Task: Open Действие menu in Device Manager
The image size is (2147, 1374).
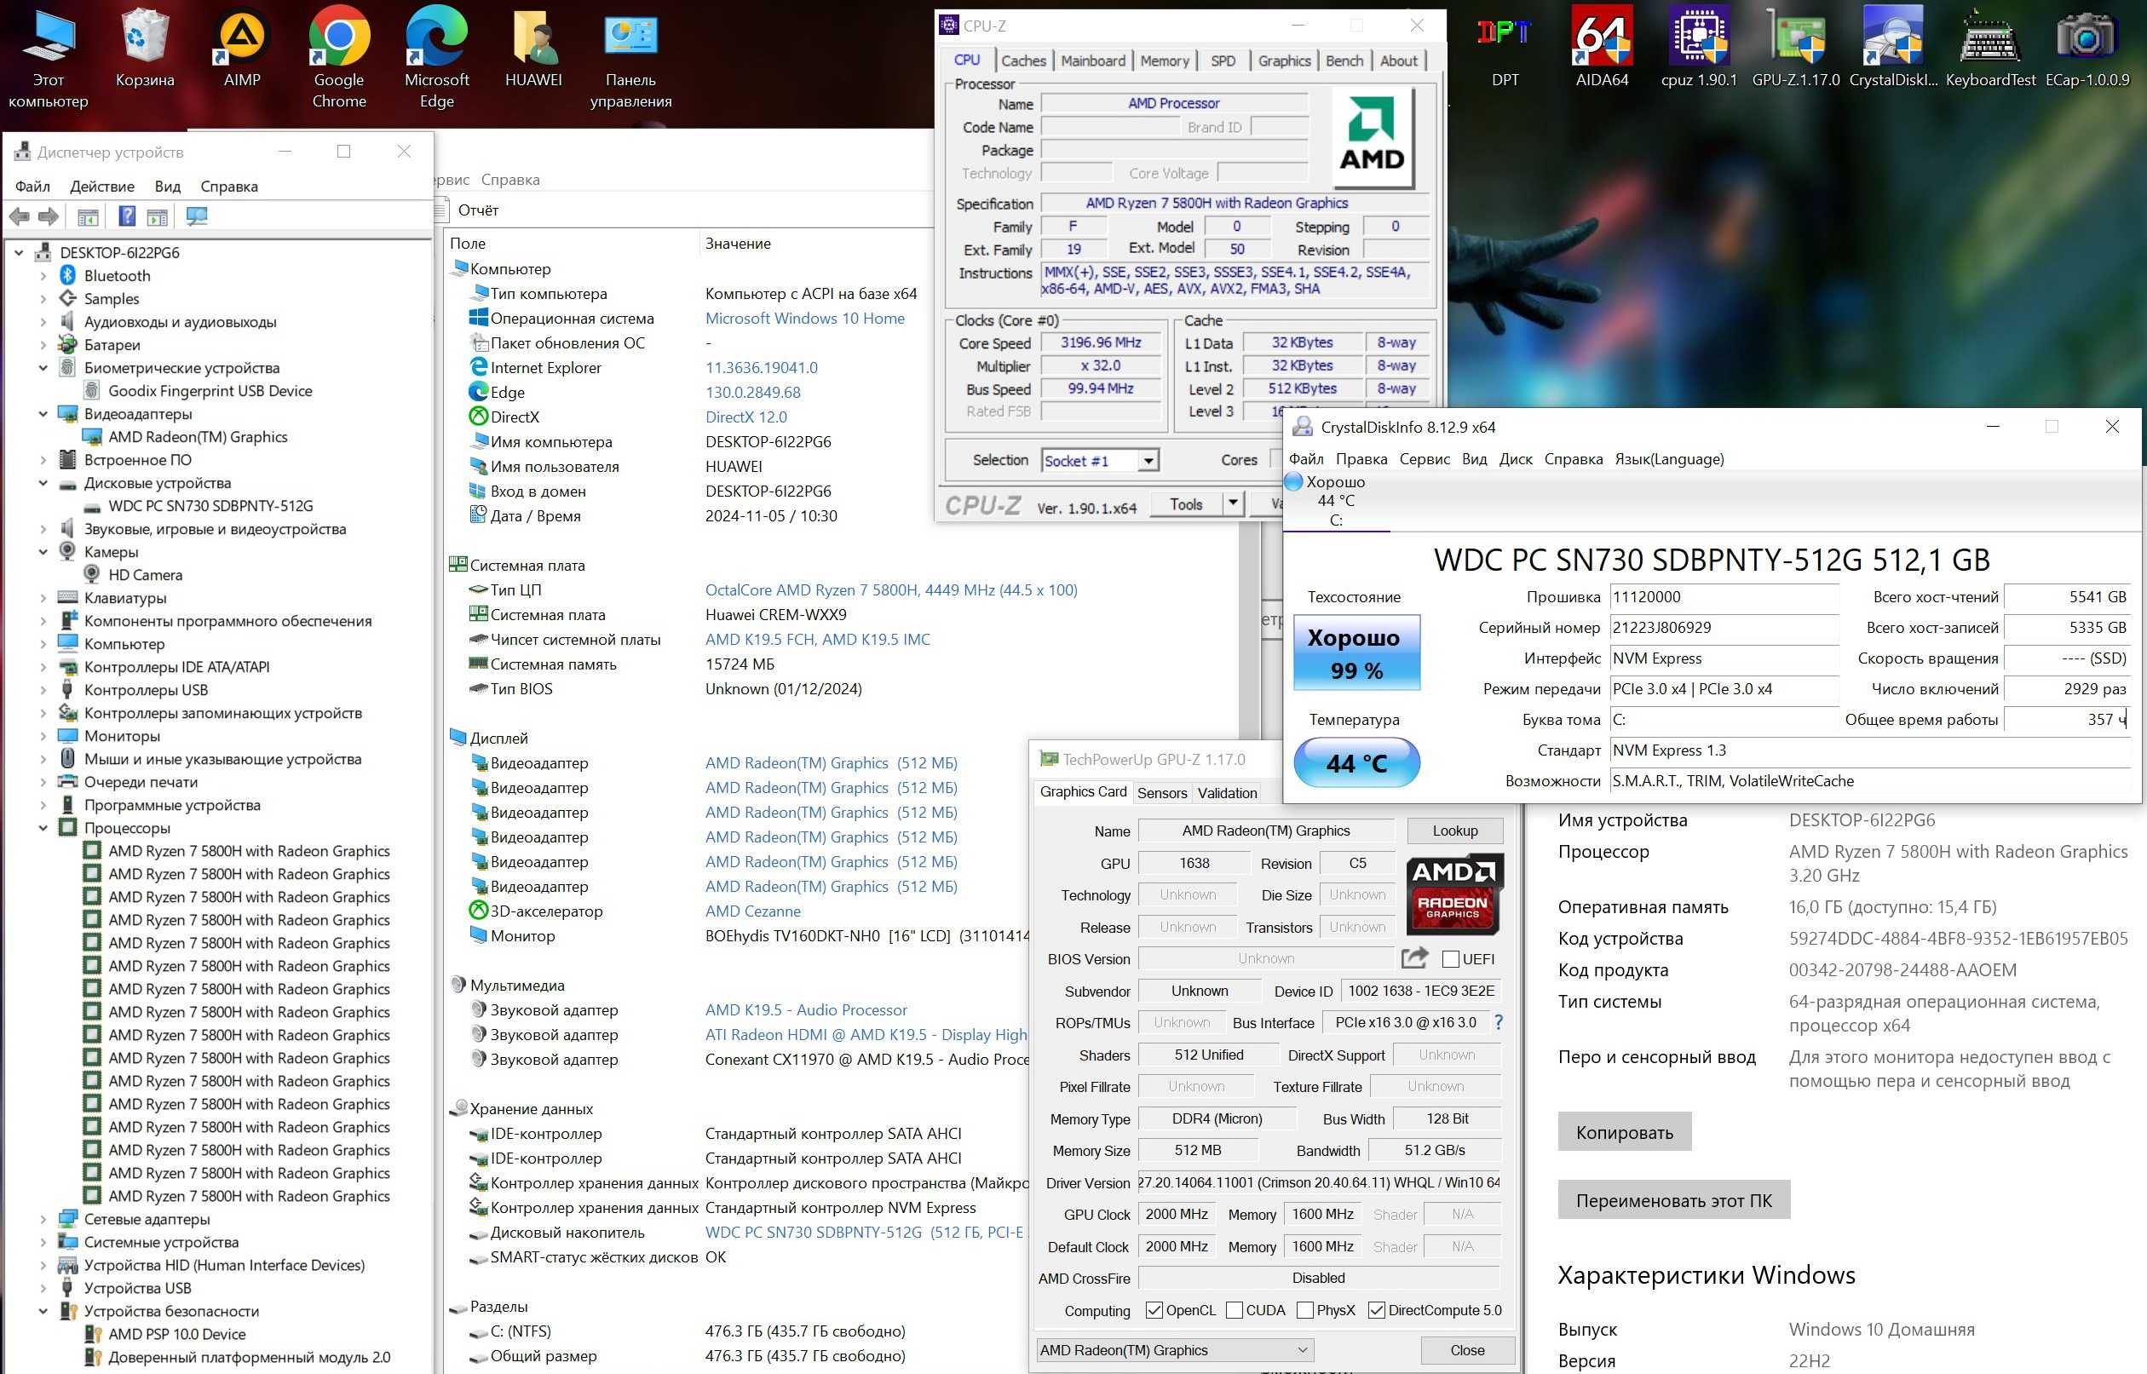Action: (101, 187)
